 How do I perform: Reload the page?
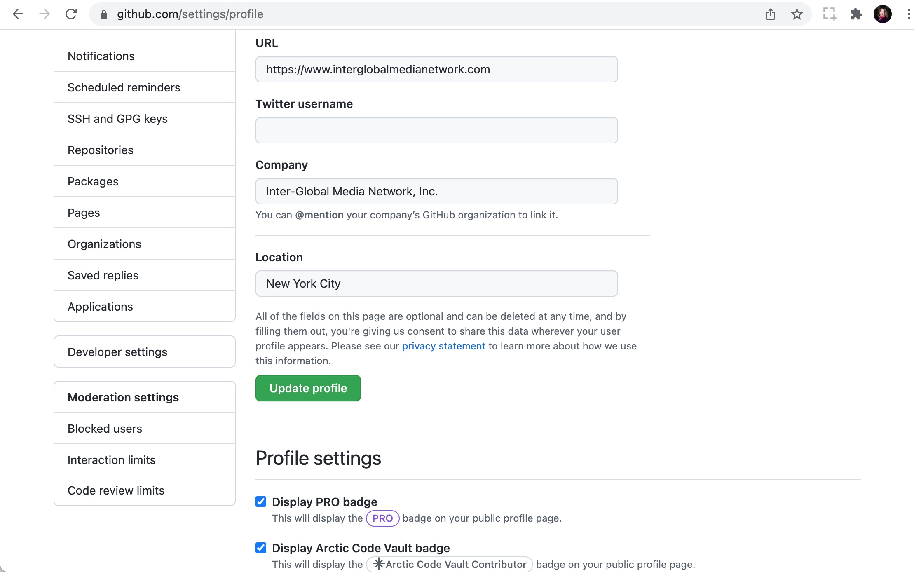(71, 14)
